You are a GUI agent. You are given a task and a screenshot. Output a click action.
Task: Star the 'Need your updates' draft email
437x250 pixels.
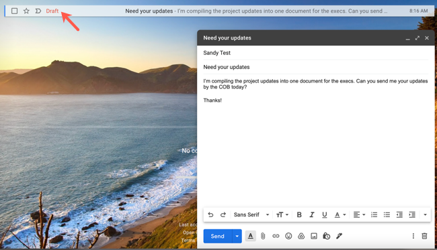[x=26, y=11]
